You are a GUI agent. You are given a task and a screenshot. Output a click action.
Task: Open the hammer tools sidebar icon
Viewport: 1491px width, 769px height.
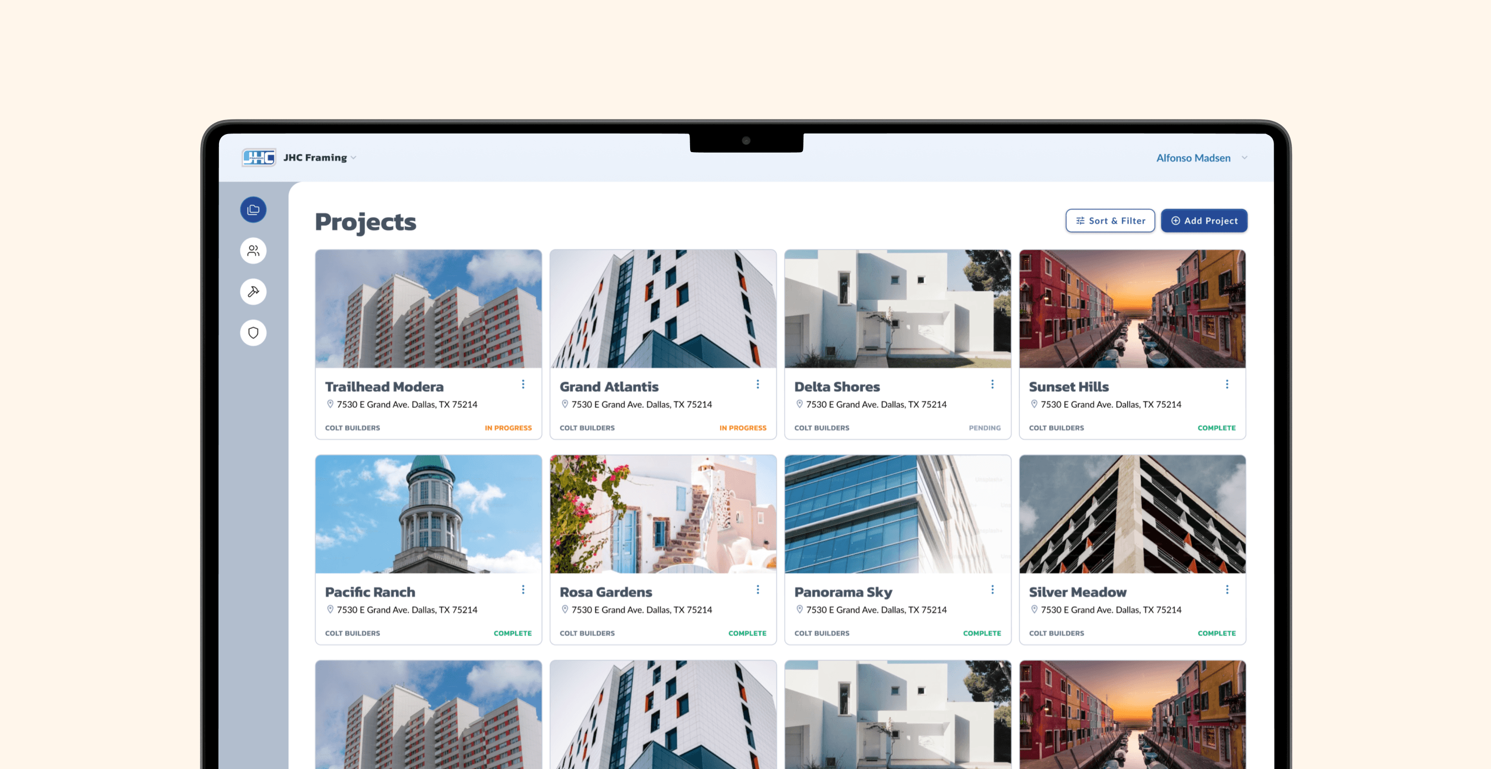pos(253,292)
